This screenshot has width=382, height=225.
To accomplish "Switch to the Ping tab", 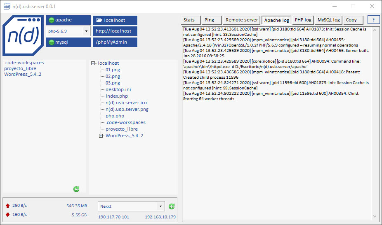I will pyautogui.click(x=212, y=20).
